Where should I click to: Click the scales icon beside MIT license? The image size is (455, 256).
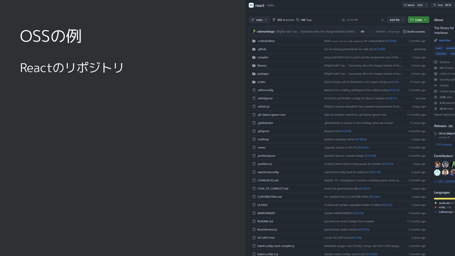point(436,68)
